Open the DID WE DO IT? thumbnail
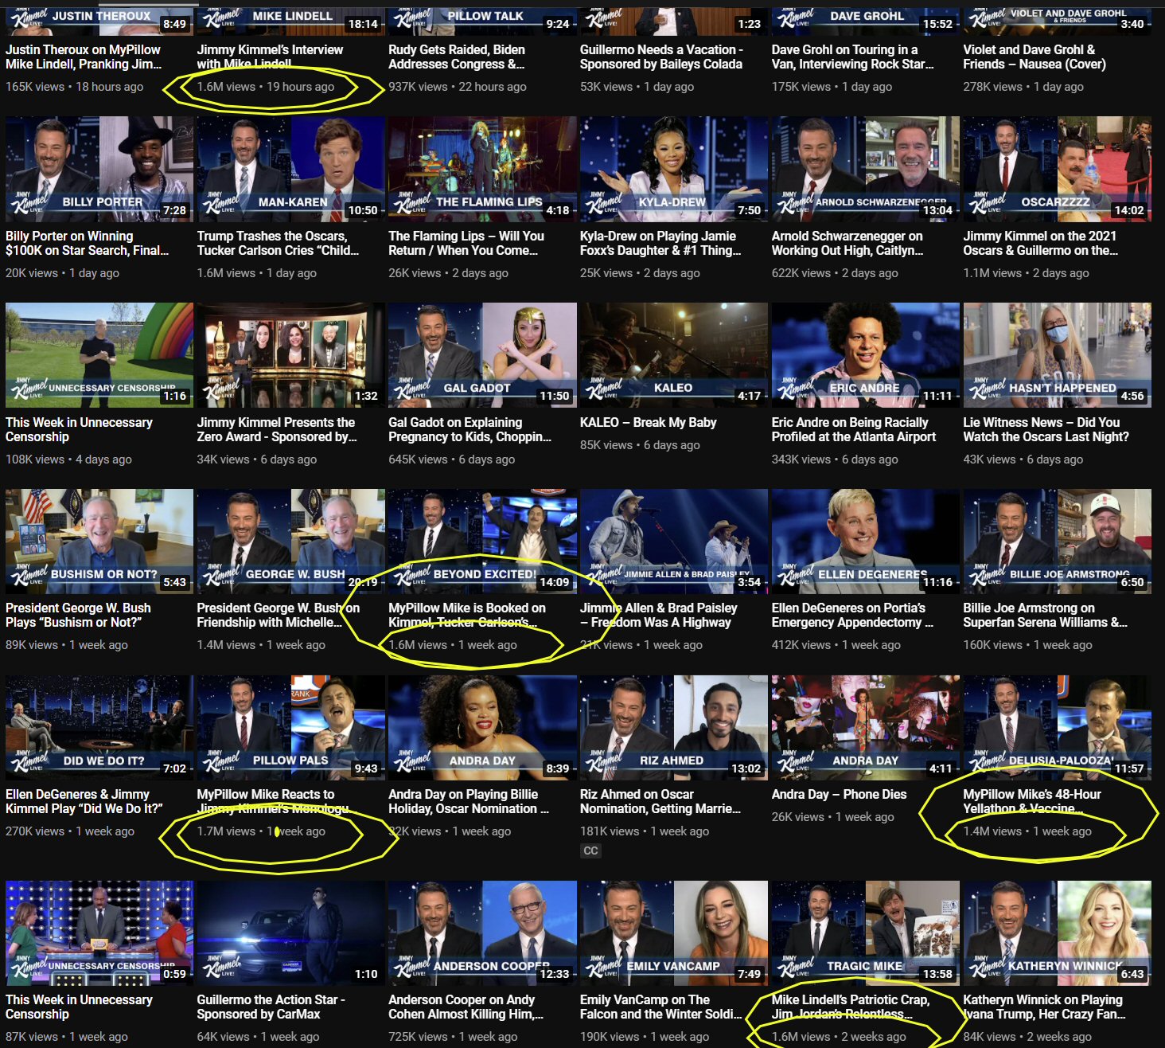 pos(99,728)
